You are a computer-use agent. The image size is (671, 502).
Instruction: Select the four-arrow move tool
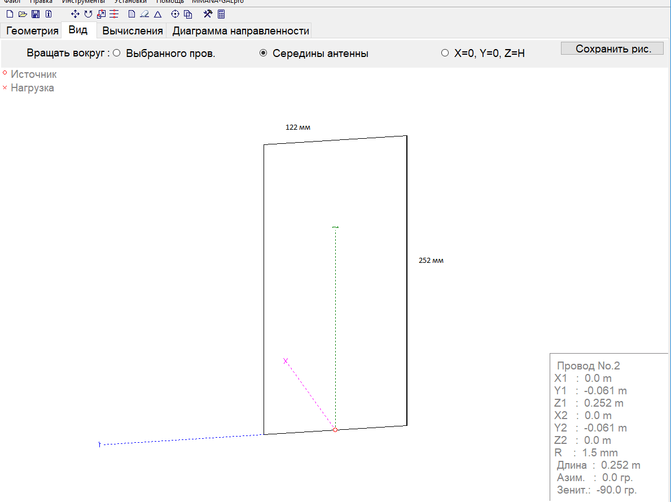pyautogui.click(x=75, y=14)
